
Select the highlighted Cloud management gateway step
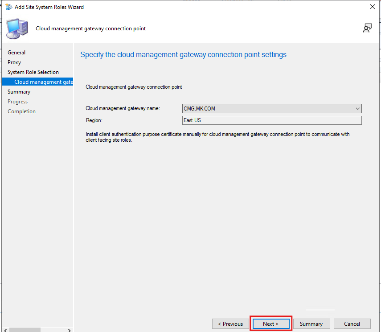point(43,82)
